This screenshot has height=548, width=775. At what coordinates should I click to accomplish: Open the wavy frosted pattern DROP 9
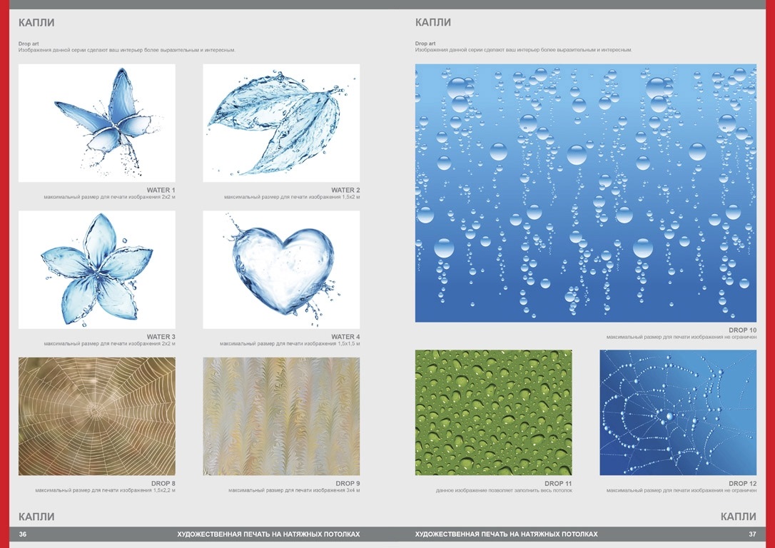tap(281, 416)
